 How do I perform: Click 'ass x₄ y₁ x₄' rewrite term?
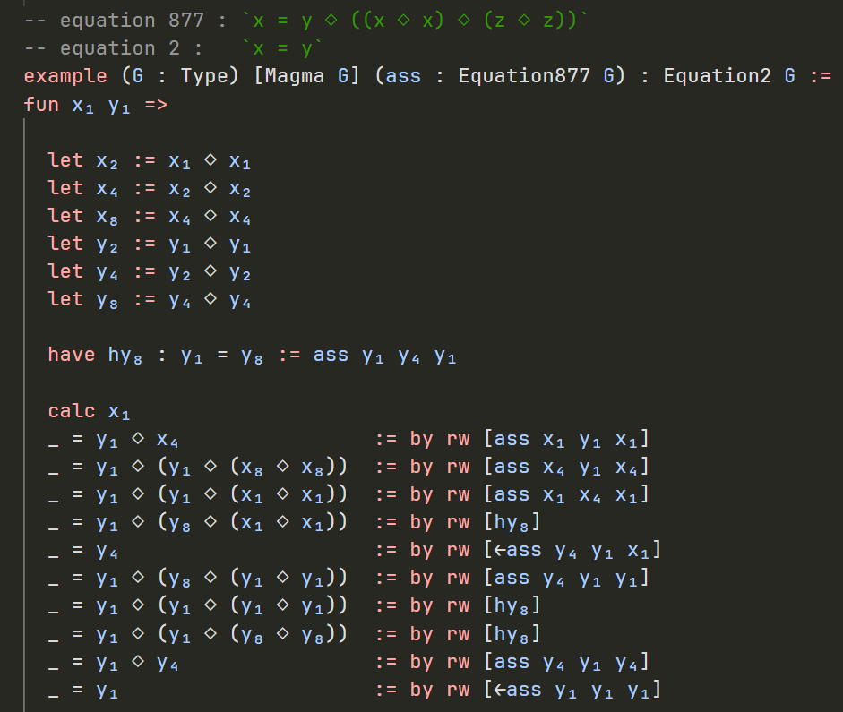click(x=565, y=468)
